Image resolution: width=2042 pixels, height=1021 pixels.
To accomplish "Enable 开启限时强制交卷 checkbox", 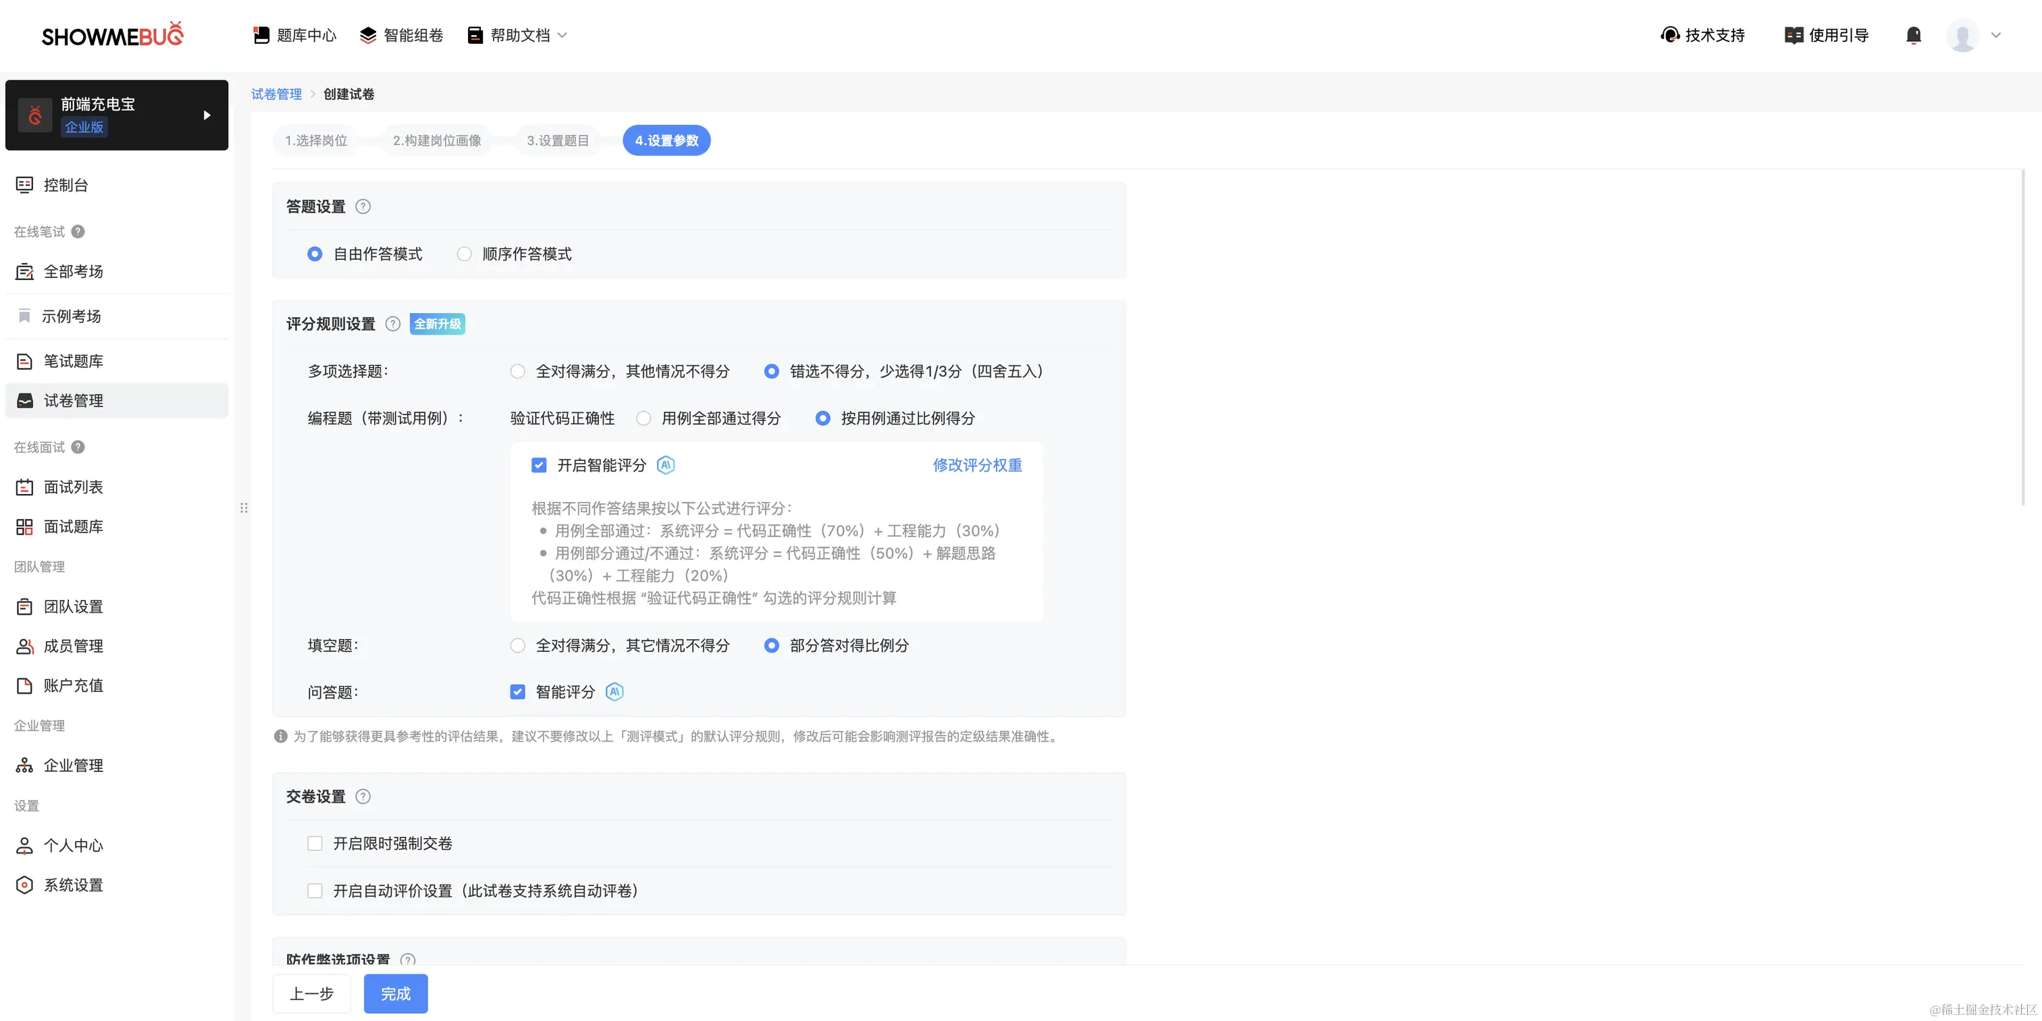I will tap(315, 843).
